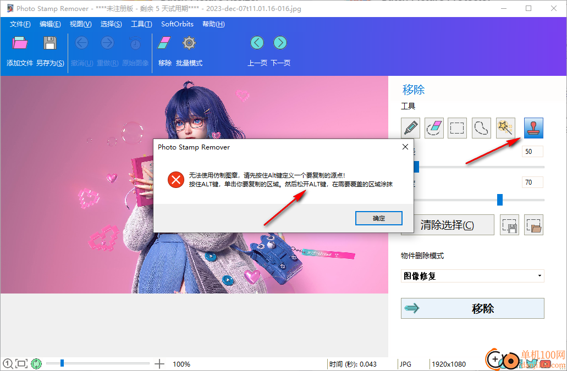Select the clone stamp tool
The image size is (567, 371).
click(x=533, y=128)
